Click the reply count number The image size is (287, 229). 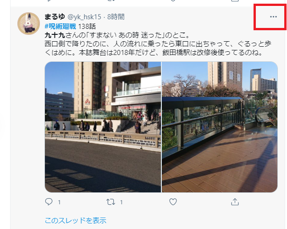coord(59,202)
